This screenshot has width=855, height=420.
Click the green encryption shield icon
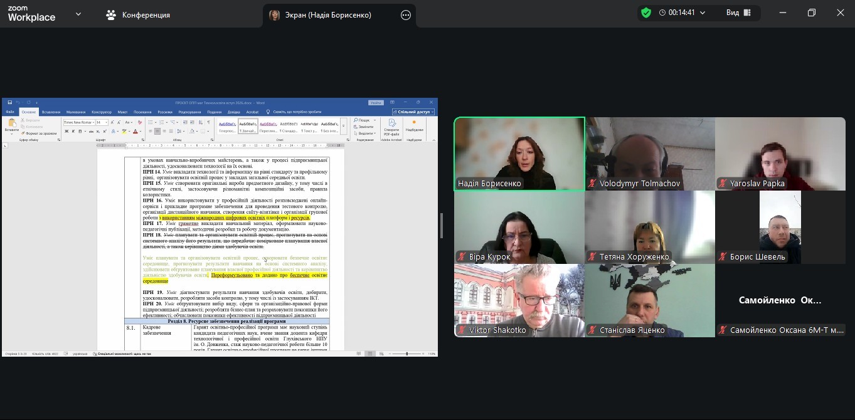tap(646, 13)
